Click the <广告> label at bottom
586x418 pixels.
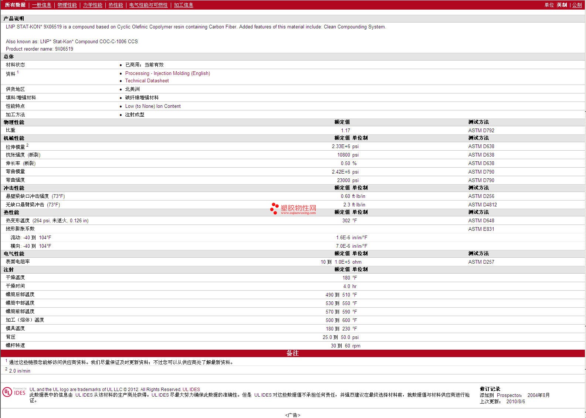click(293, 415)
